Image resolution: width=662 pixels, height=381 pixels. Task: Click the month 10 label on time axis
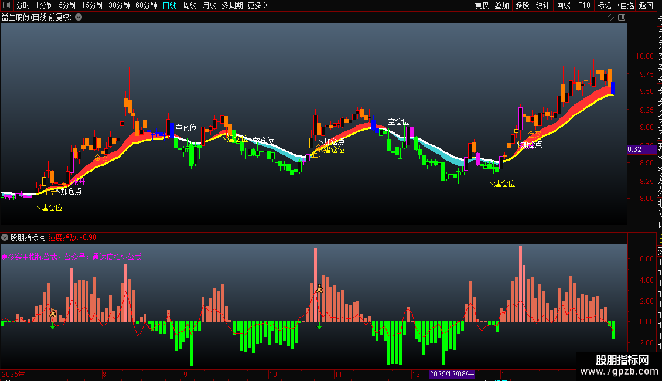pos(273,374)
